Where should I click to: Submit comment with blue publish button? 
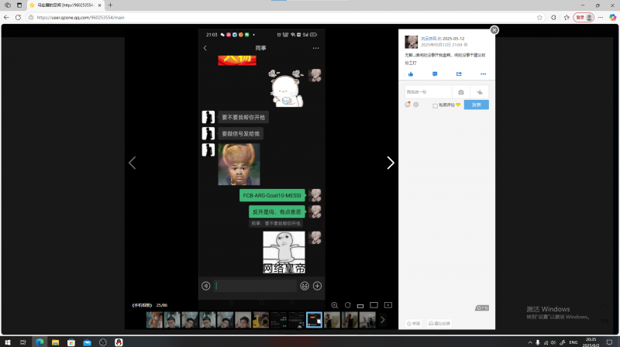(476, 105)
